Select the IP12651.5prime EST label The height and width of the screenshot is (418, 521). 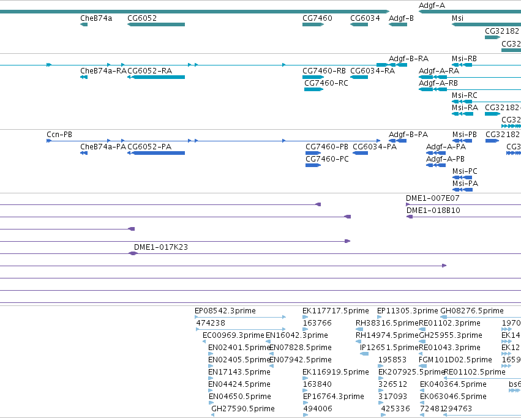tap(389, 348)
